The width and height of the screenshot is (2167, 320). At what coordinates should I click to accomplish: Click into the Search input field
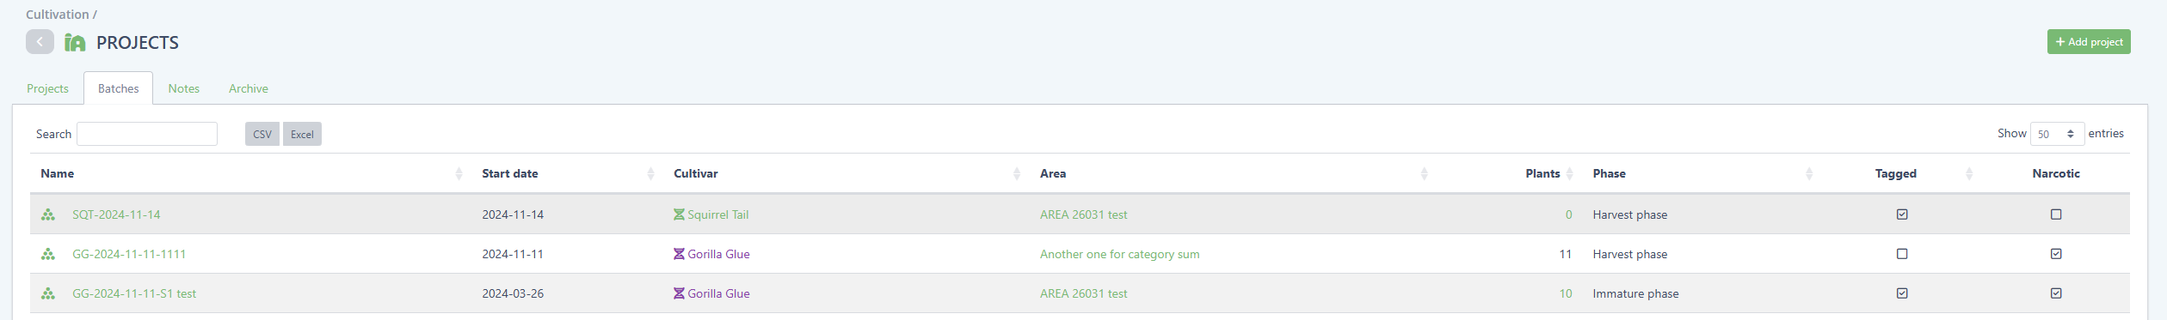[x=147, y=134]
